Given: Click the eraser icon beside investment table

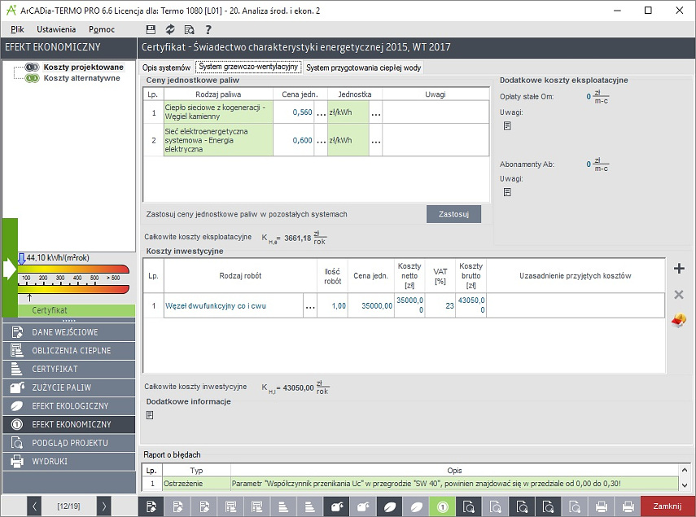Looking at the screenshot, I should [x=679, y=320].
